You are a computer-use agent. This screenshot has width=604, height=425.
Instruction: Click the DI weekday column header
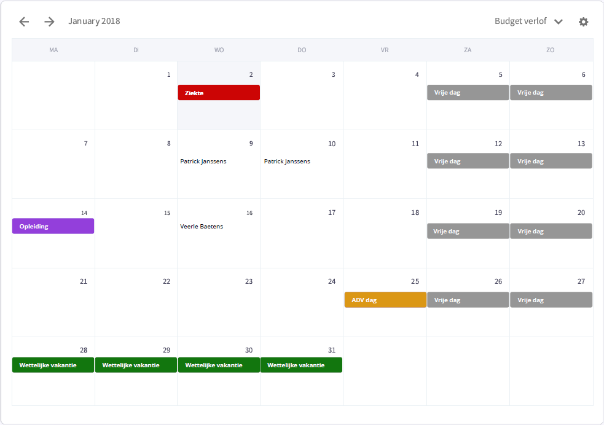point(136,50)
